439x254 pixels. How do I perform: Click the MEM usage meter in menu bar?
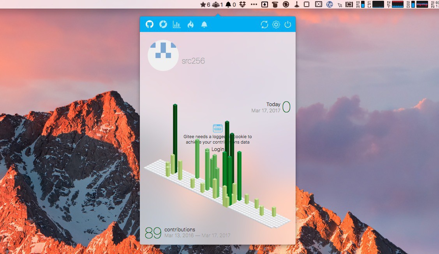[x=361, y=4]
